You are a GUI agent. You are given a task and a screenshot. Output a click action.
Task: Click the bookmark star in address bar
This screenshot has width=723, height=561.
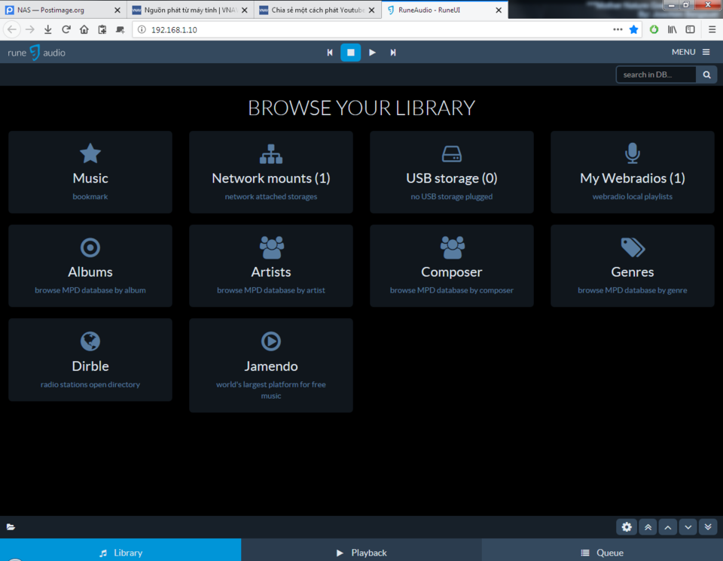click(634, 29)
